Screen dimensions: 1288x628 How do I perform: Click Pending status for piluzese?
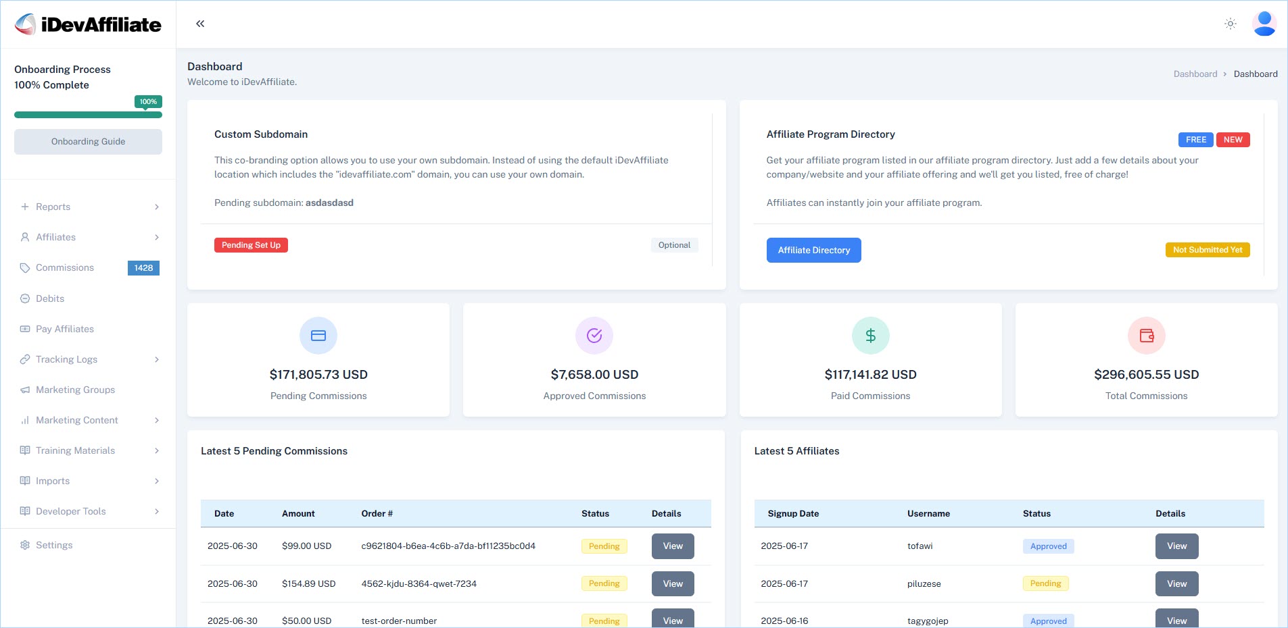pyautogui.click(x=1045, y=583)
